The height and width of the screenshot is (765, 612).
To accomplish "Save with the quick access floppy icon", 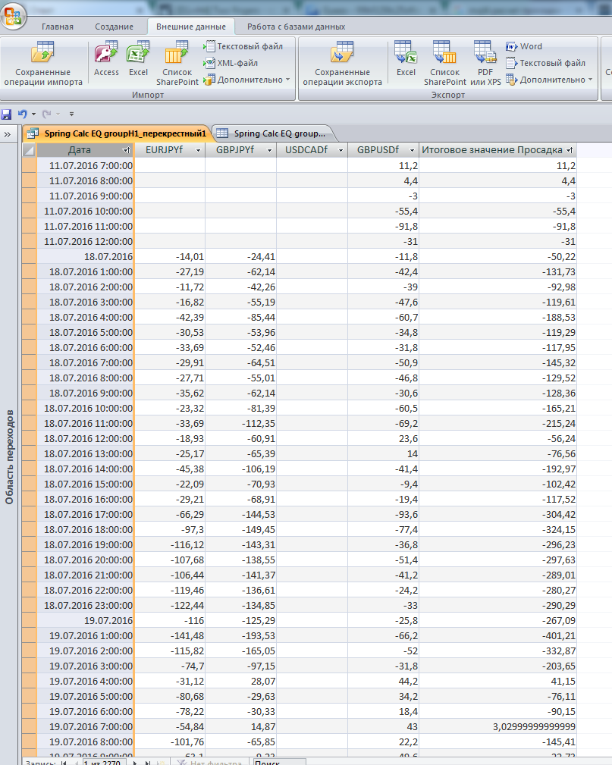I will pos(6,114).
